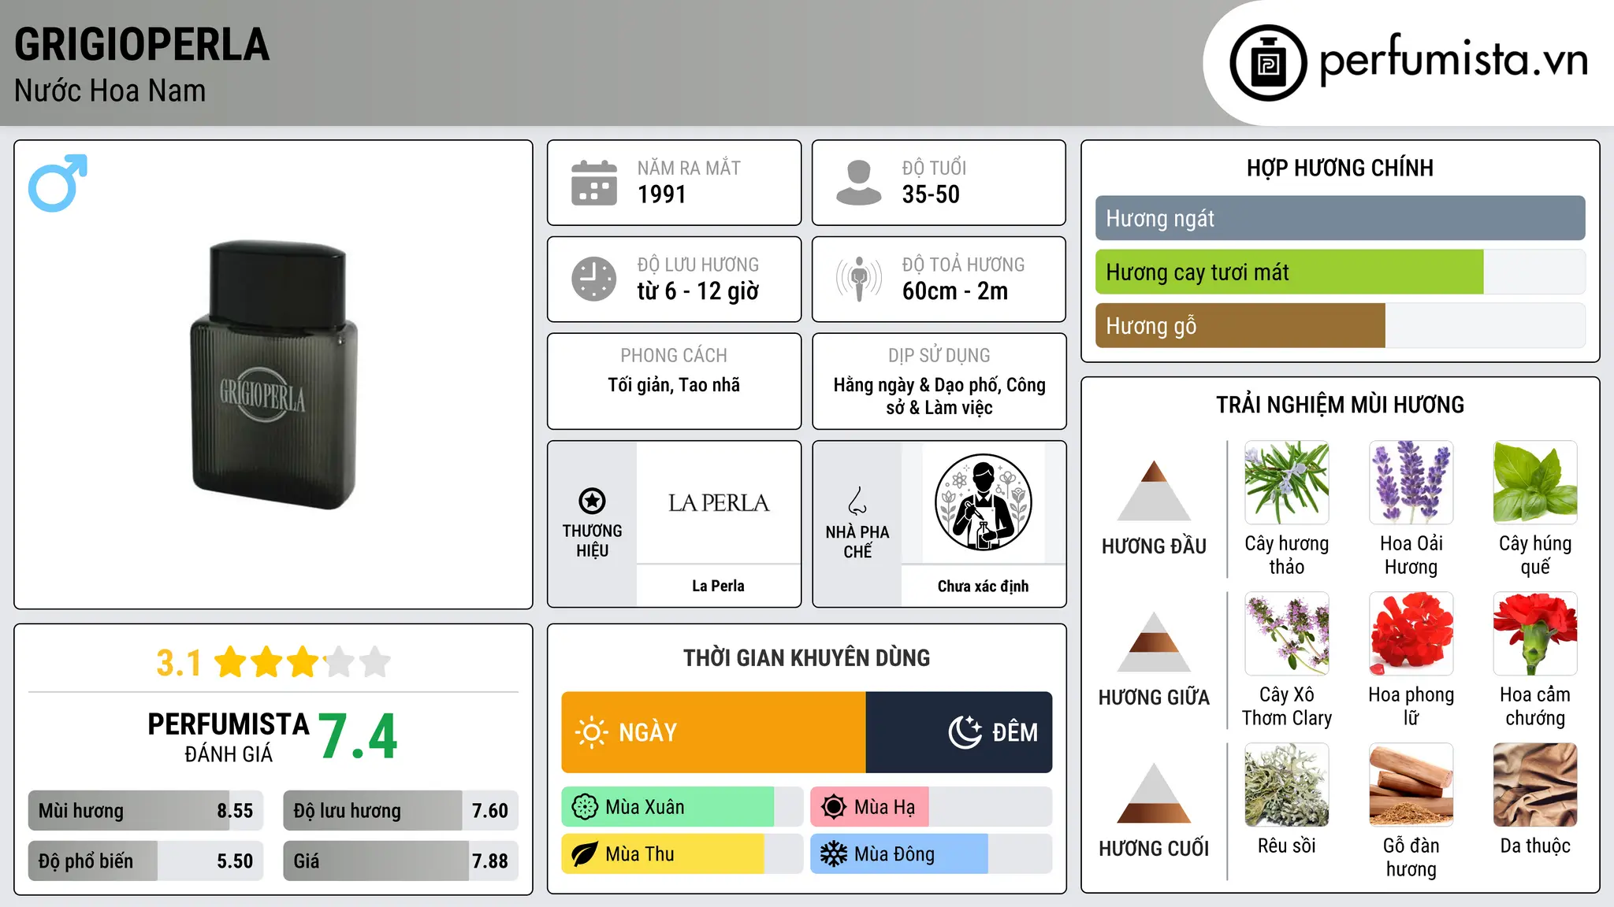Open the Da thuộc leather thumbnail
This screenshot has width=1614, height=907.
pos(1535,785)
